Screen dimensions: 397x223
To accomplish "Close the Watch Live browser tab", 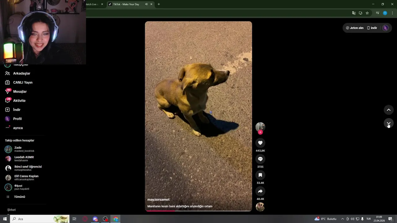I will pyautogui.click(x=102, y=4).
